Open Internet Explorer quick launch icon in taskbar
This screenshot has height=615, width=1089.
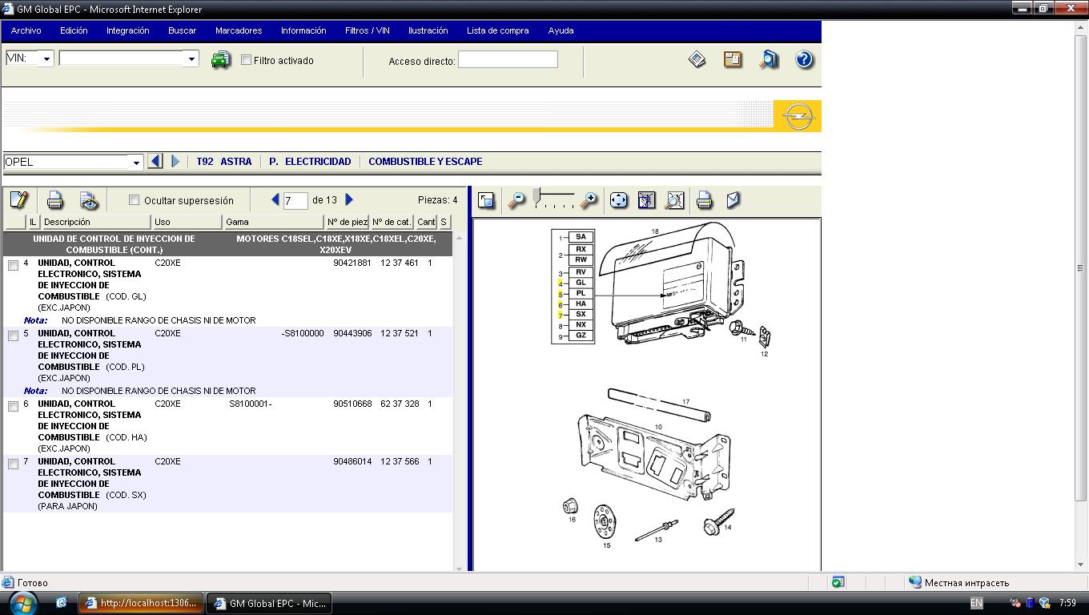(61, 603)
